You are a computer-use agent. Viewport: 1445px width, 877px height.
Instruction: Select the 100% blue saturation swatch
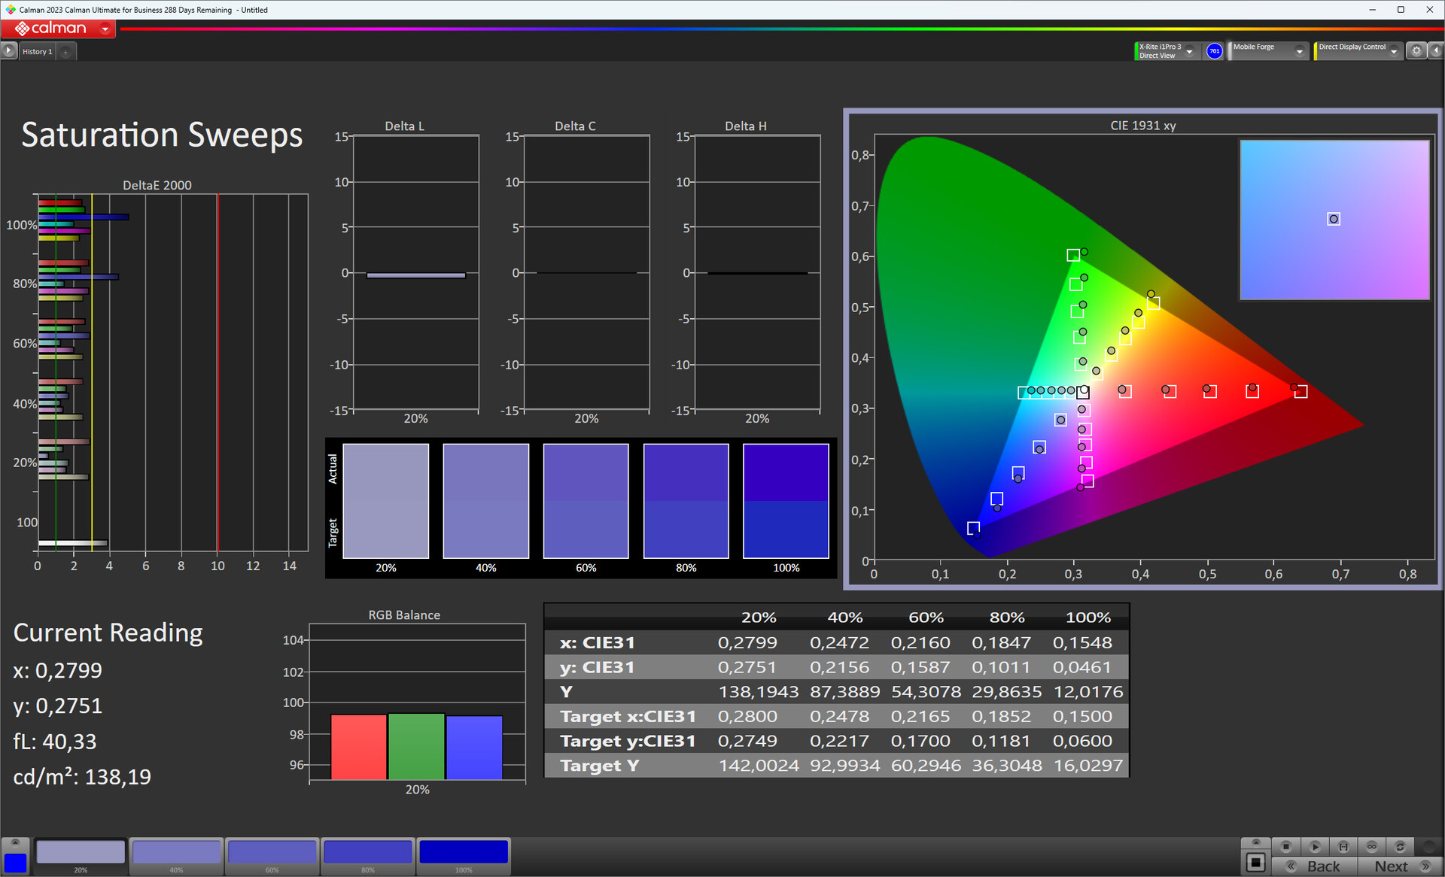pos(463,853)
